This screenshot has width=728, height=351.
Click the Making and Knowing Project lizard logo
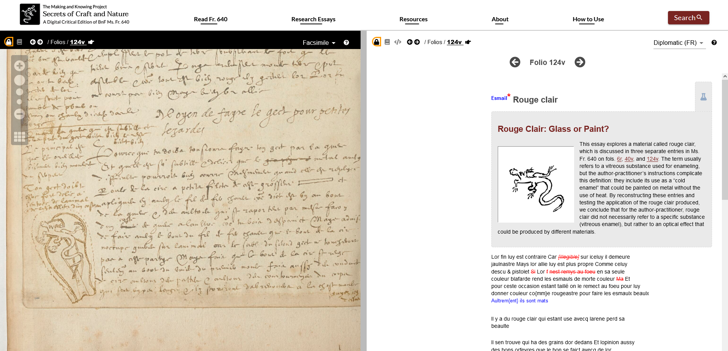click(x=30, y=14)
